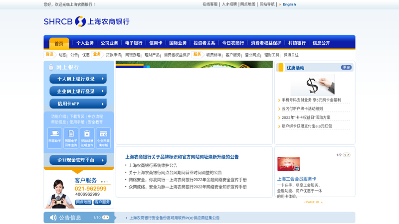
Task: Click 信用卡APP button
Action: pos(78,104)
